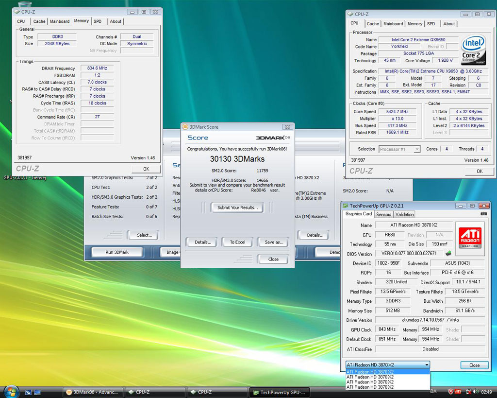497x398 pixels.
Task: Open the Processor #1 selection dropdown
Action: coord(399,149)
